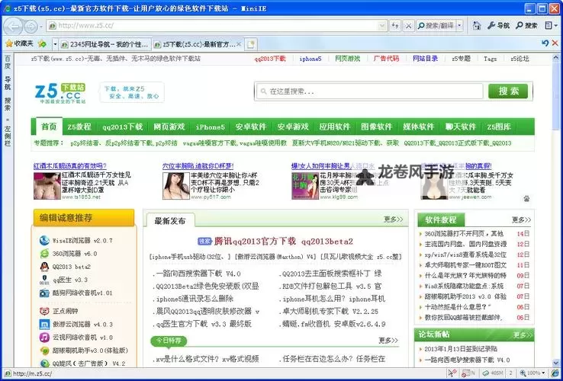
Task: Open the 红酒木瓜靓汤真的有效吗? ad link
Action: (70, 166)
